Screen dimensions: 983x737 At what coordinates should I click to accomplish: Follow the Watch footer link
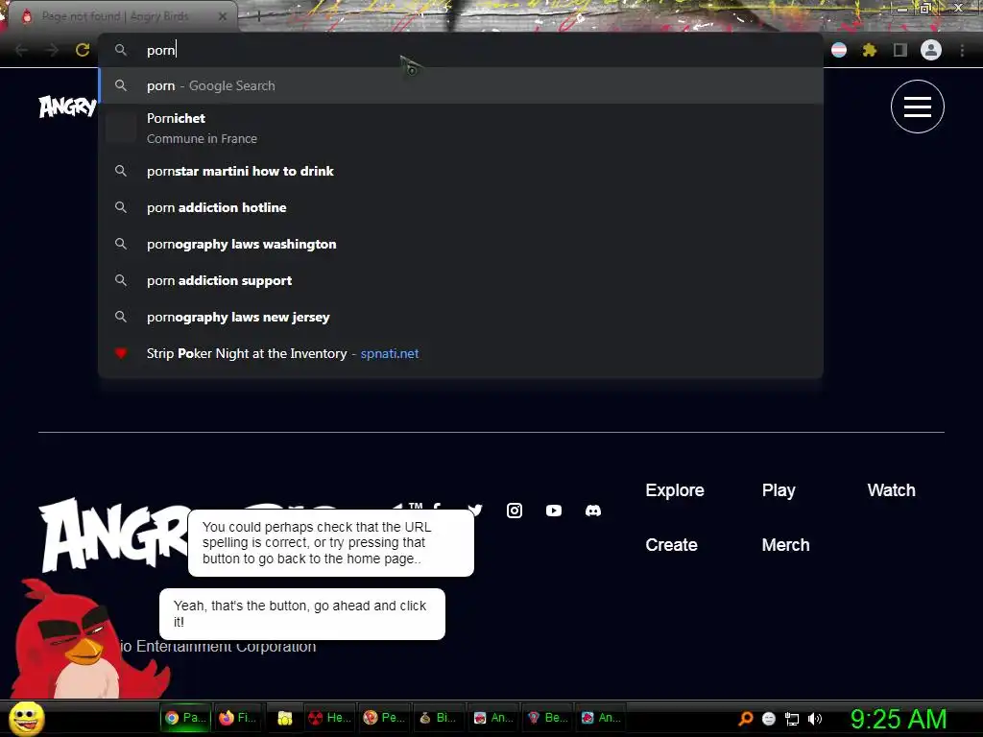891,490
